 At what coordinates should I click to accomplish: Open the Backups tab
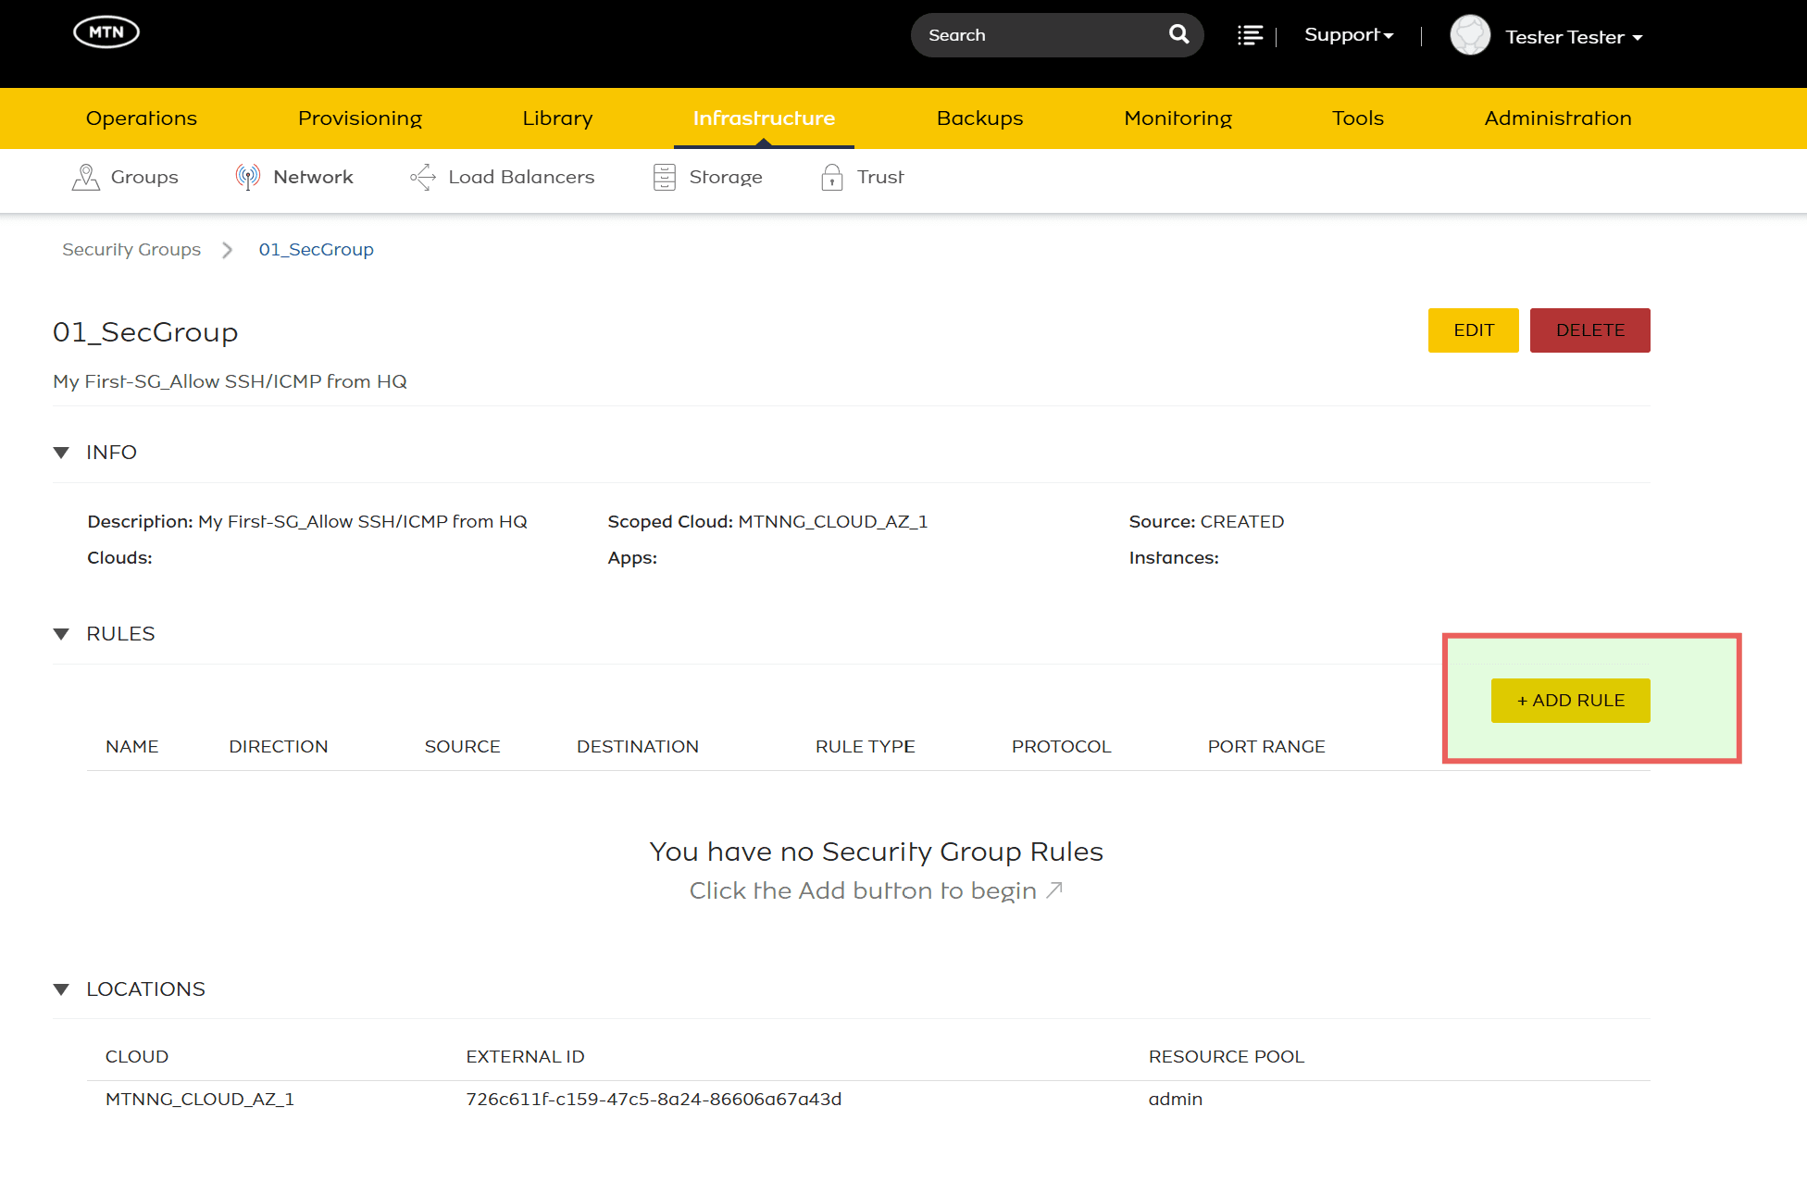pos(979,118)
